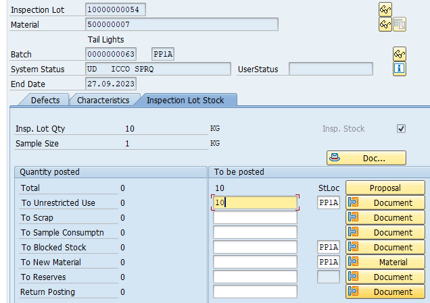Viewport: 430px width, 303px height.
Task: Click the UserStatus field
Action: click(331, 69)
